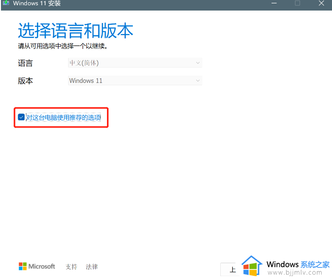Open the 版本 dropdown showing Windows 11
This screenshot has width=332, height=279.
click(135, 81)
